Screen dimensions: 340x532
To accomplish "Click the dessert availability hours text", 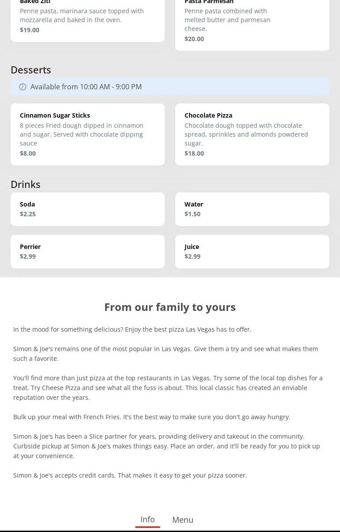I will [86, 87].
